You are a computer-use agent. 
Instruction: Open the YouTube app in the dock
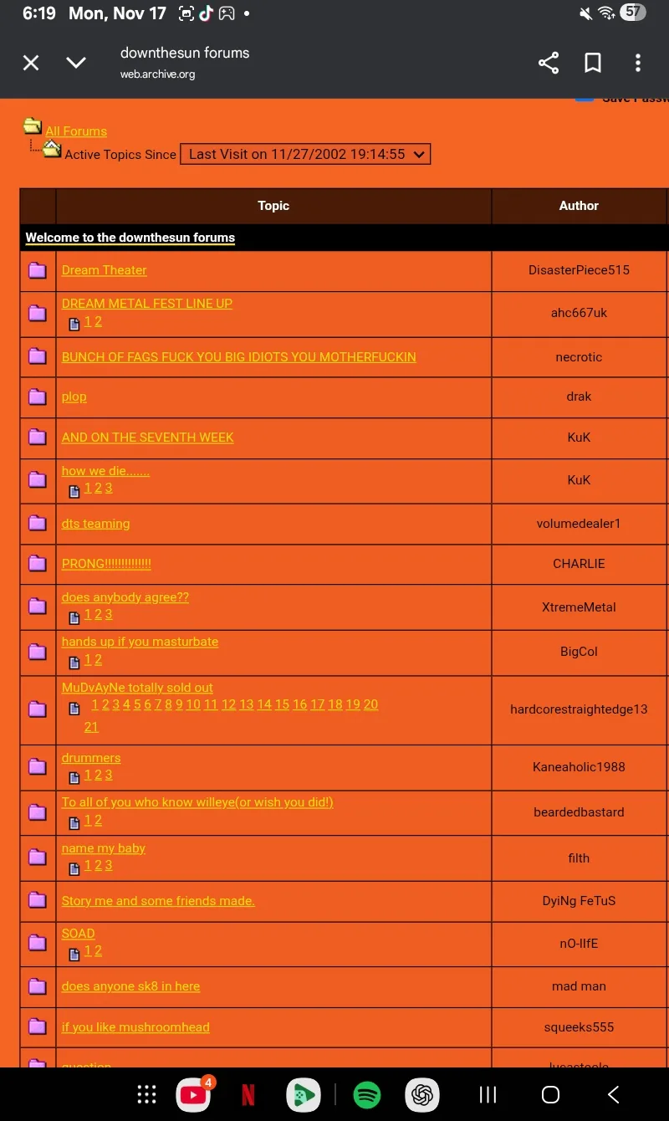(193, 1094)
